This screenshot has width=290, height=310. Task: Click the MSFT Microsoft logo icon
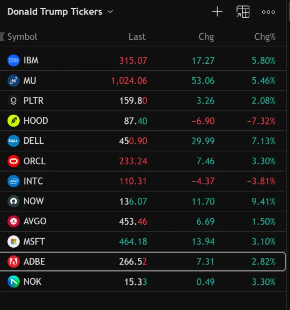click(13, 241)
